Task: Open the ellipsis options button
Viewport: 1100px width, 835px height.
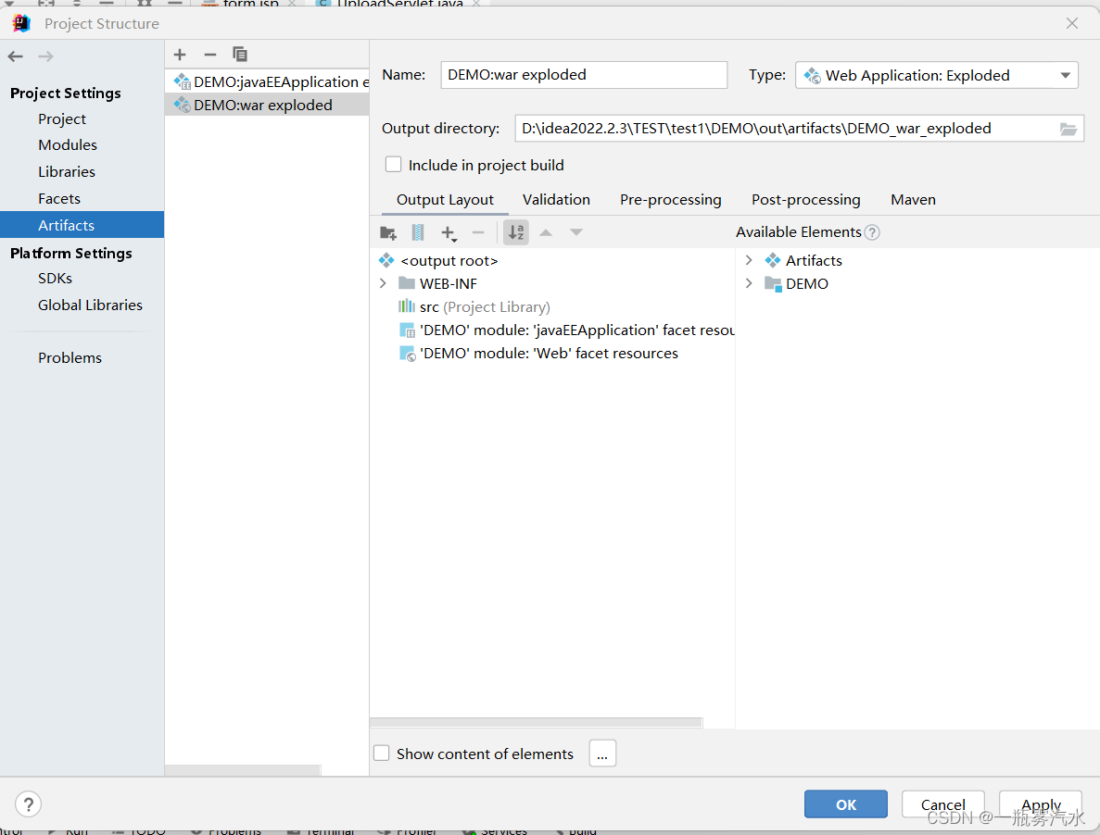Action: (x=602, y=753)
